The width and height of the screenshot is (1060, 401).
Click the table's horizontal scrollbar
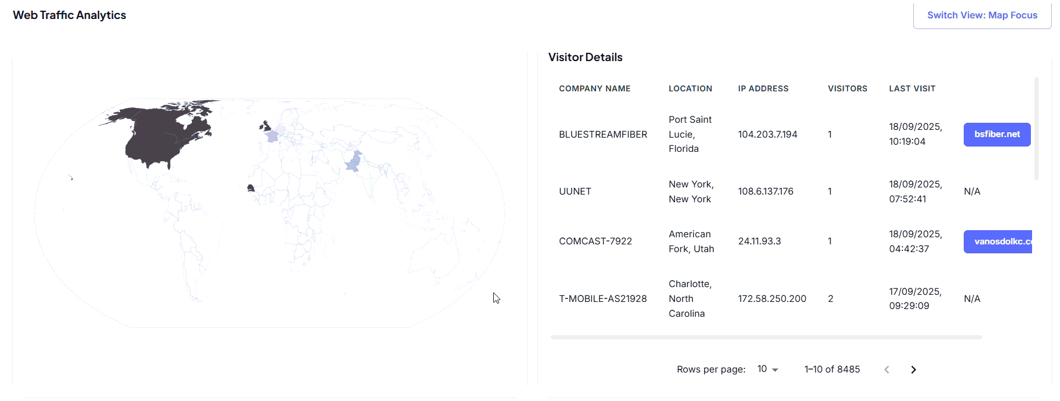click(765, 337)
